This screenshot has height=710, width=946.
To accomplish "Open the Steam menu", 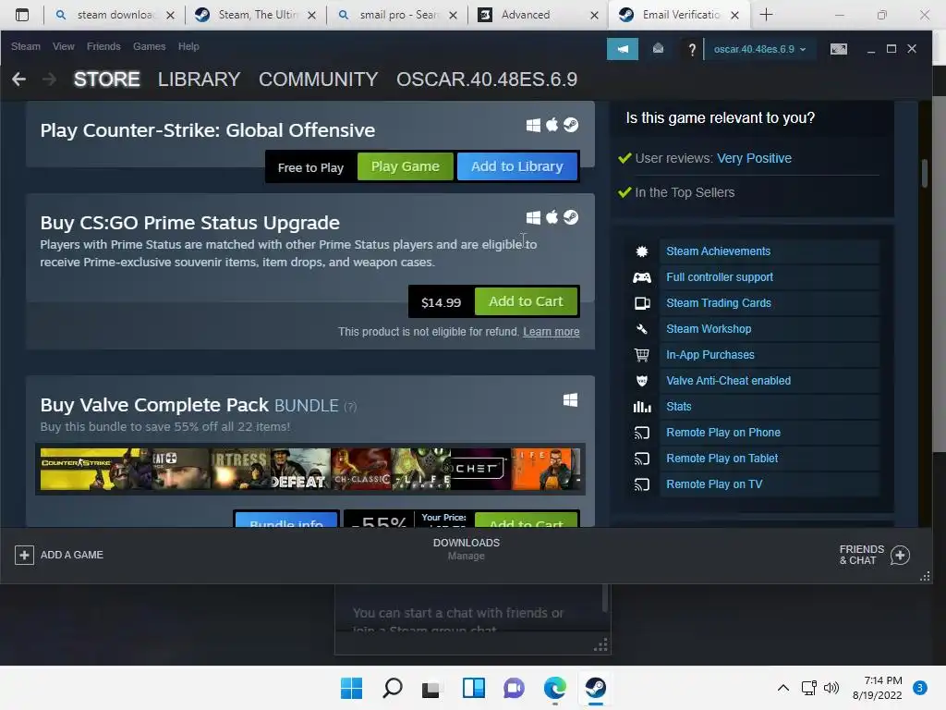I will coord(25,46).
